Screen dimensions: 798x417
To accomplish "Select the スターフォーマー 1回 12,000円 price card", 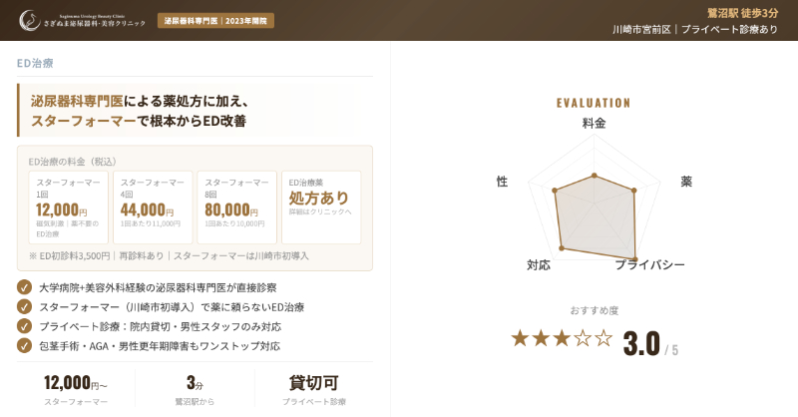I will click(68, 208).
